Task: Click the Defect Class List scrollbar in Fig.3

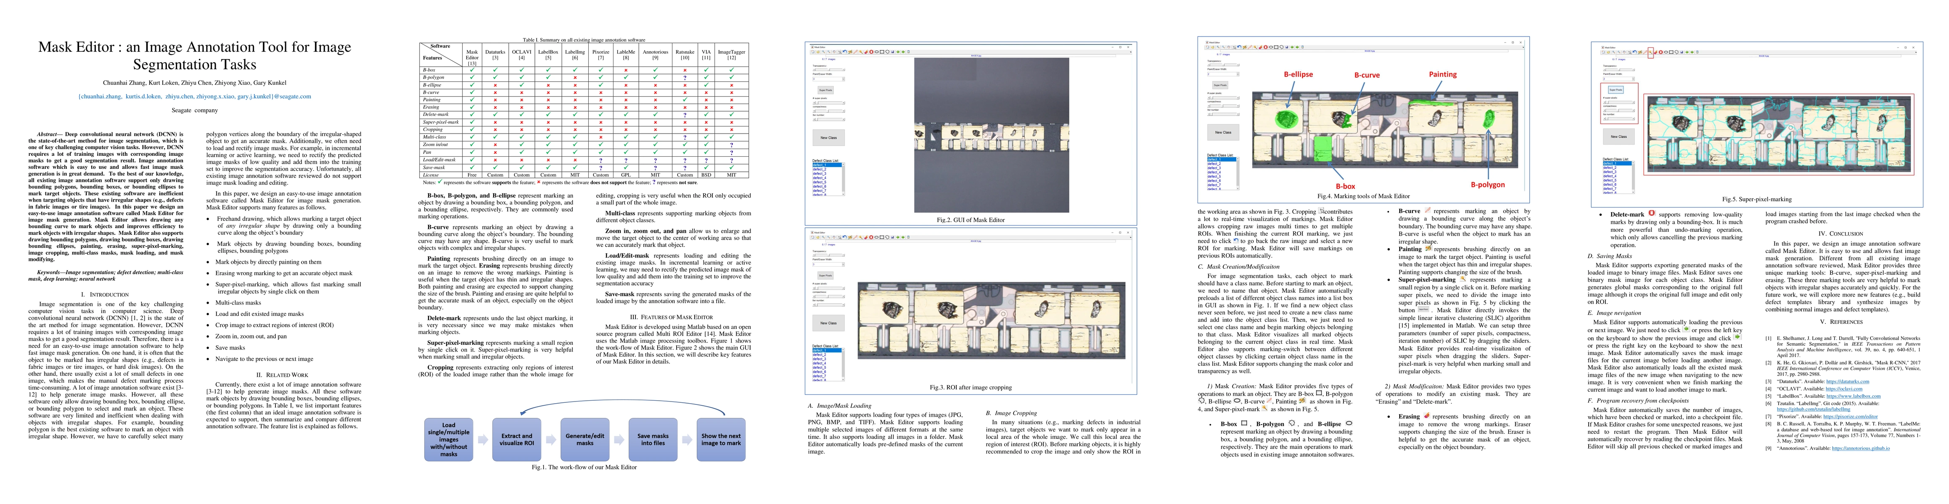Action: (843, 365)
